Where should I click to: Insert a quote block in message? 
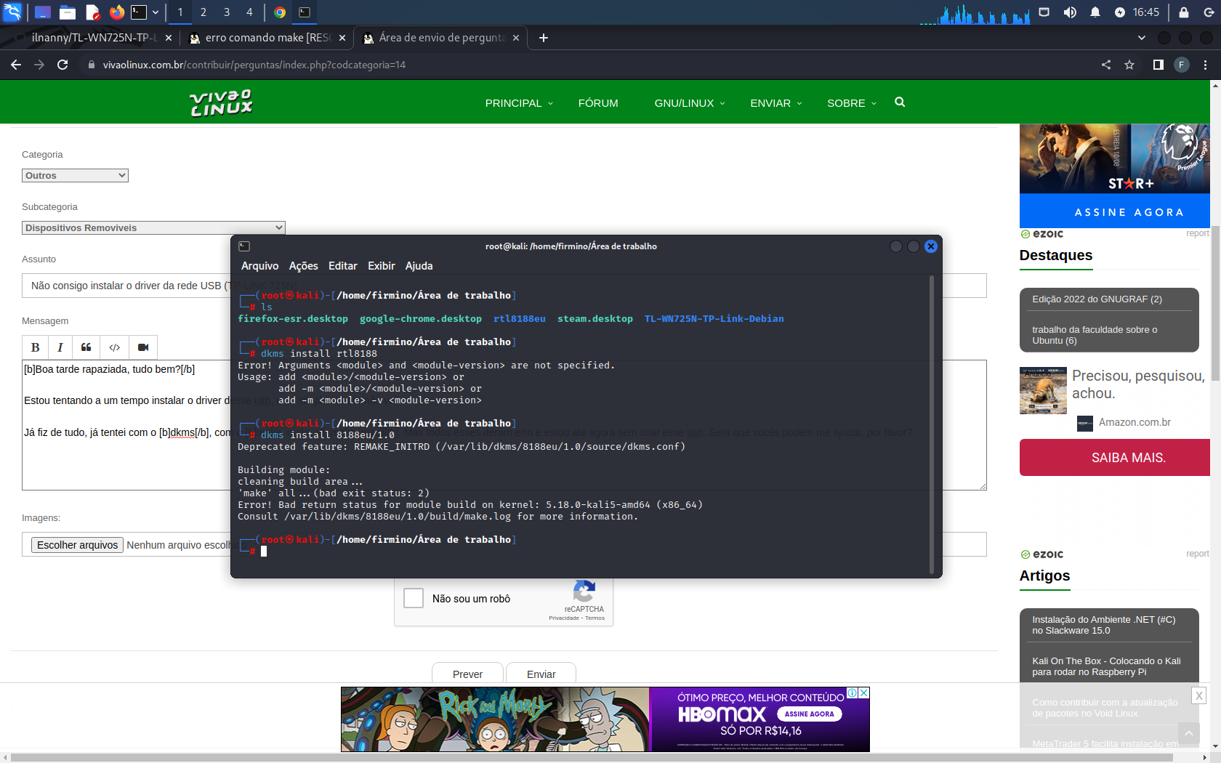86,347
